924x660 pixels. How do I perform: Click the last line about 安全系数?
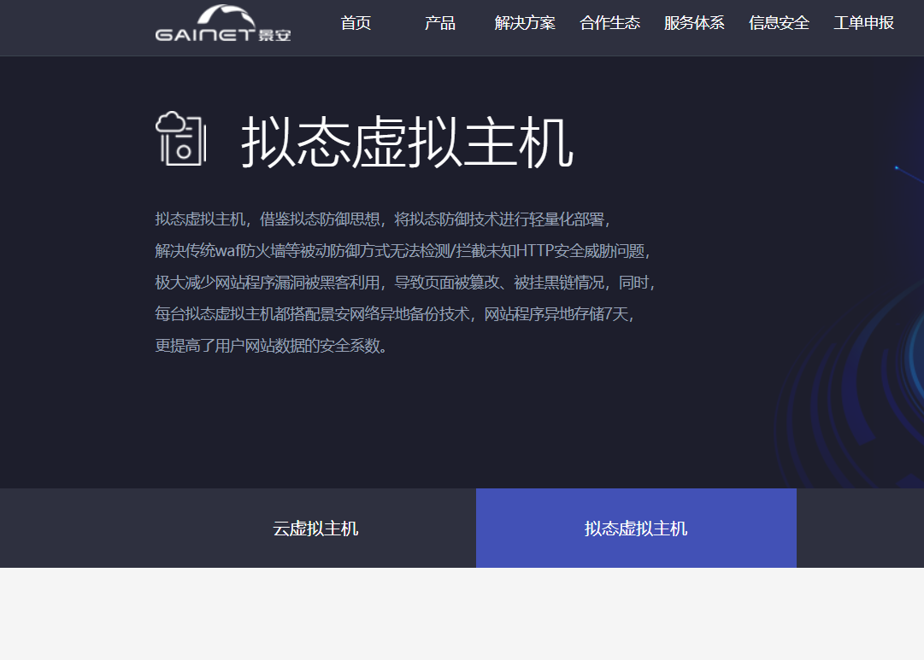click(272, 346)
